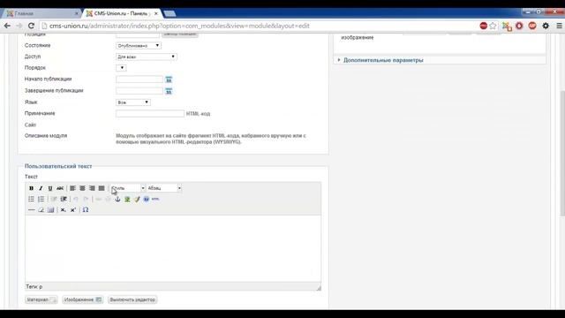Open the state dropdown showing Published
Image resolution: width=565 pixels, height=318 pixels.
(139, 46)
